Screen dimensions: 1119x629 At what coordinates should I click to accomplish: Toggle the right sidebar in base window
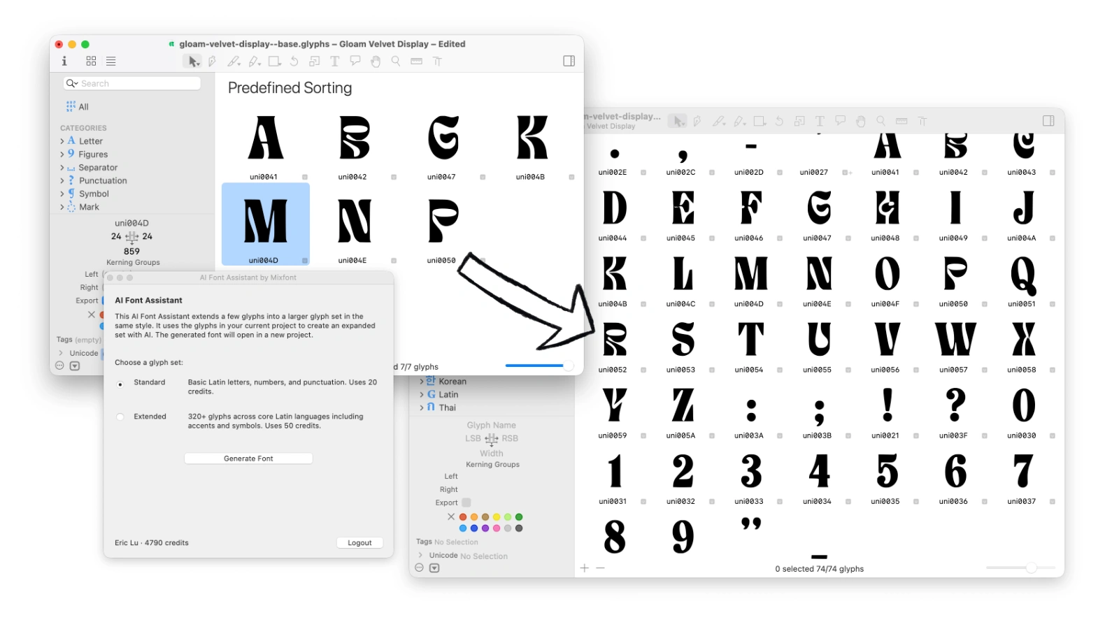pyautogui.click(x=569, y=62)
